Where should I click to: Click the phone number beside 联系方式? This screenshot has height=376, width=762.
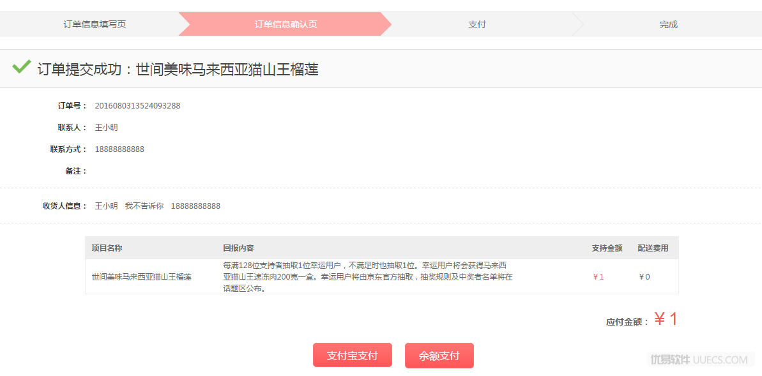tap(119, 149)
